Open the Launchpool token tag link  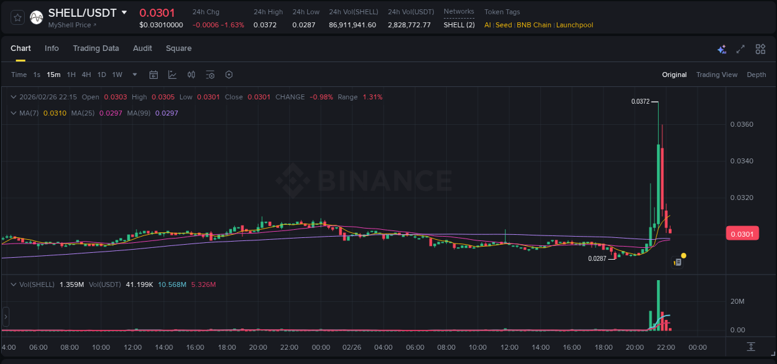click(574, 25)
